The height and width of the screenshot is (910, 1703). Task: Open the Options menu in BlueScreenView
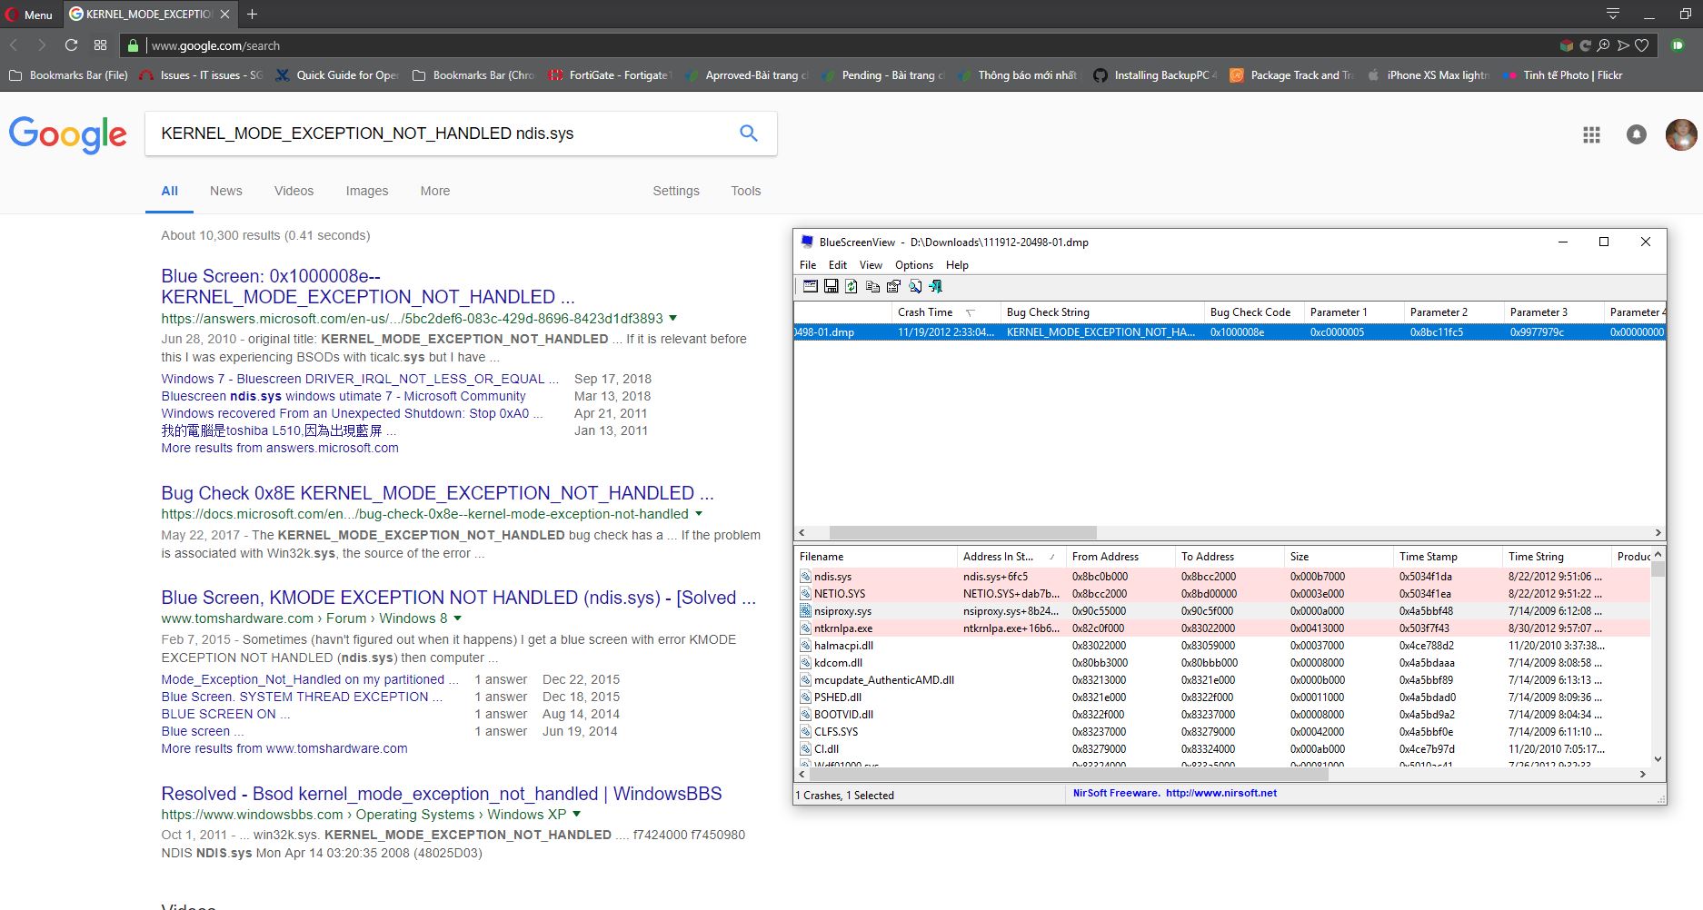(x=914, y=265)
